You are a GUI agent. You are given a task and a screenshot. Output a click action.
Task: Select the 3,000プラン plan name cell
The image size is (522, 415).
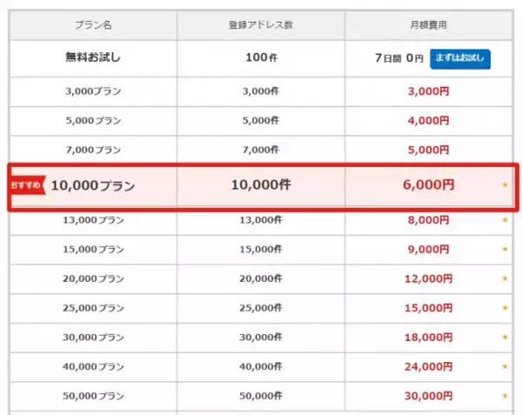(93, 90)
